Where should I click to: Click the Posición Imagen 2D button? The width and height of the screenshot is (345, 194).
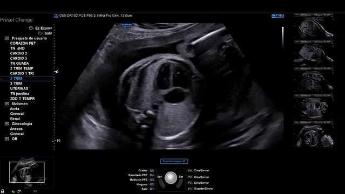point(174,161)
